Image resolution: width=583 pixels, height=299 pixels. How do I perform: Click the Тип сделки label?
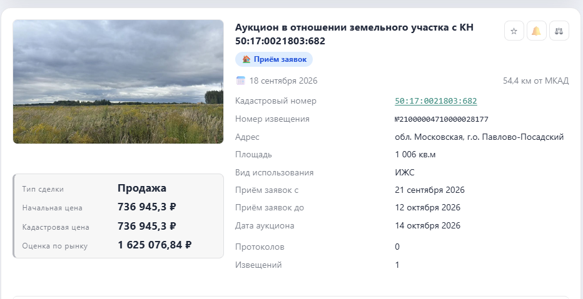click(43, 189)
